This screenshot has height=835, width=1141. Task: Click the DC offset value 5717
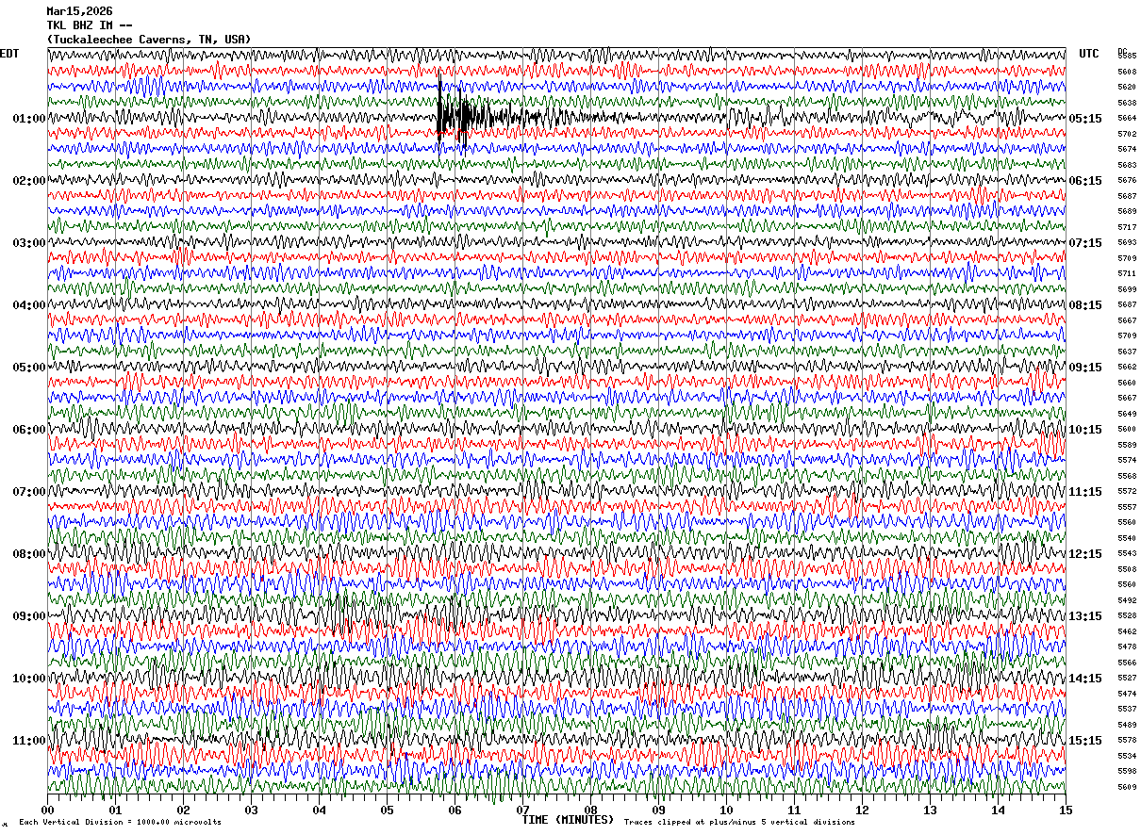[x=1127, y=227]
